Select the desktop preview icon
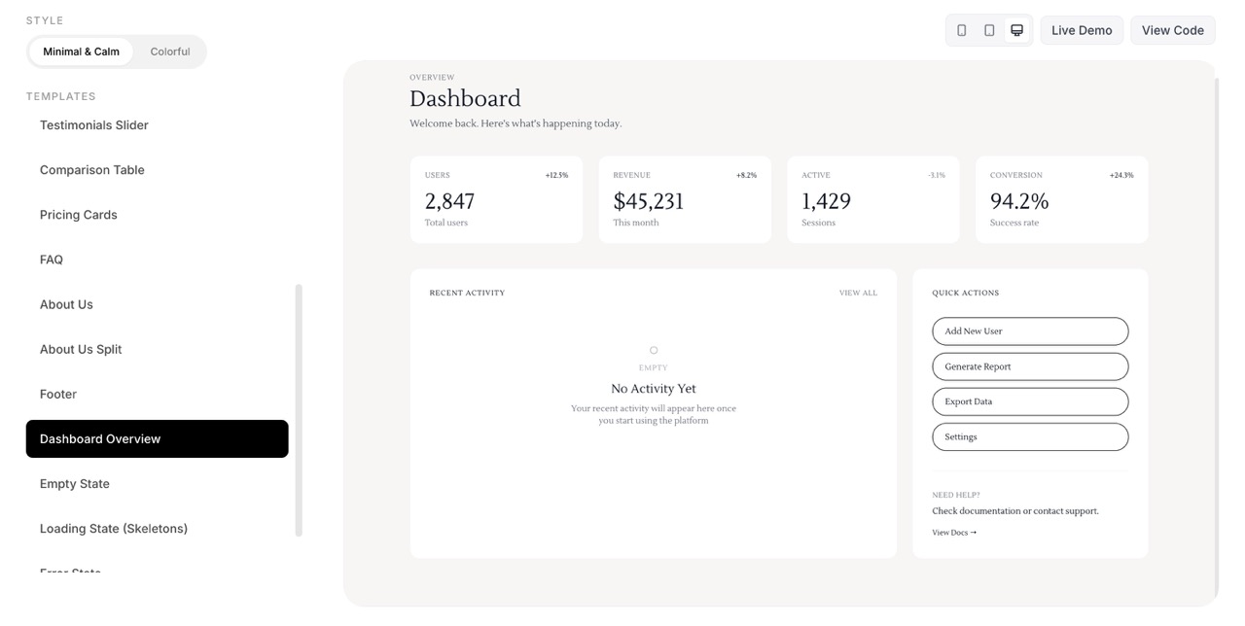The image size is (1245, 626). [x=1015, y=30]
